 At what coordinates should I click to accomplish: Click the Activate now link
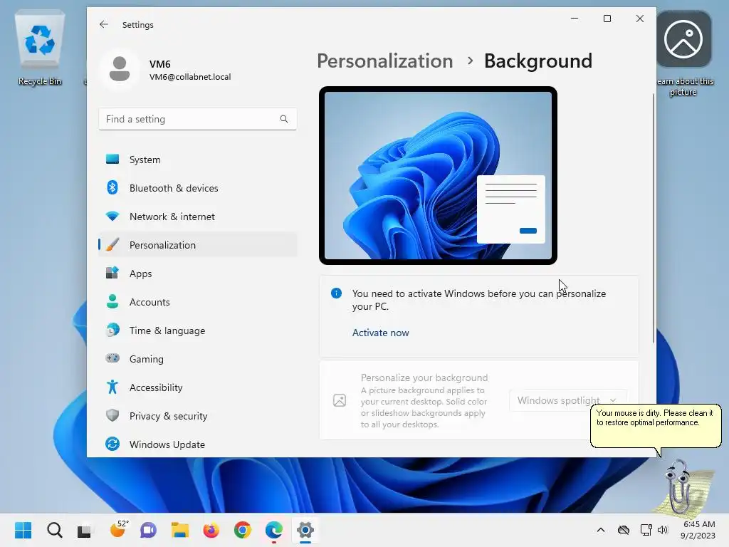point(380,333)
